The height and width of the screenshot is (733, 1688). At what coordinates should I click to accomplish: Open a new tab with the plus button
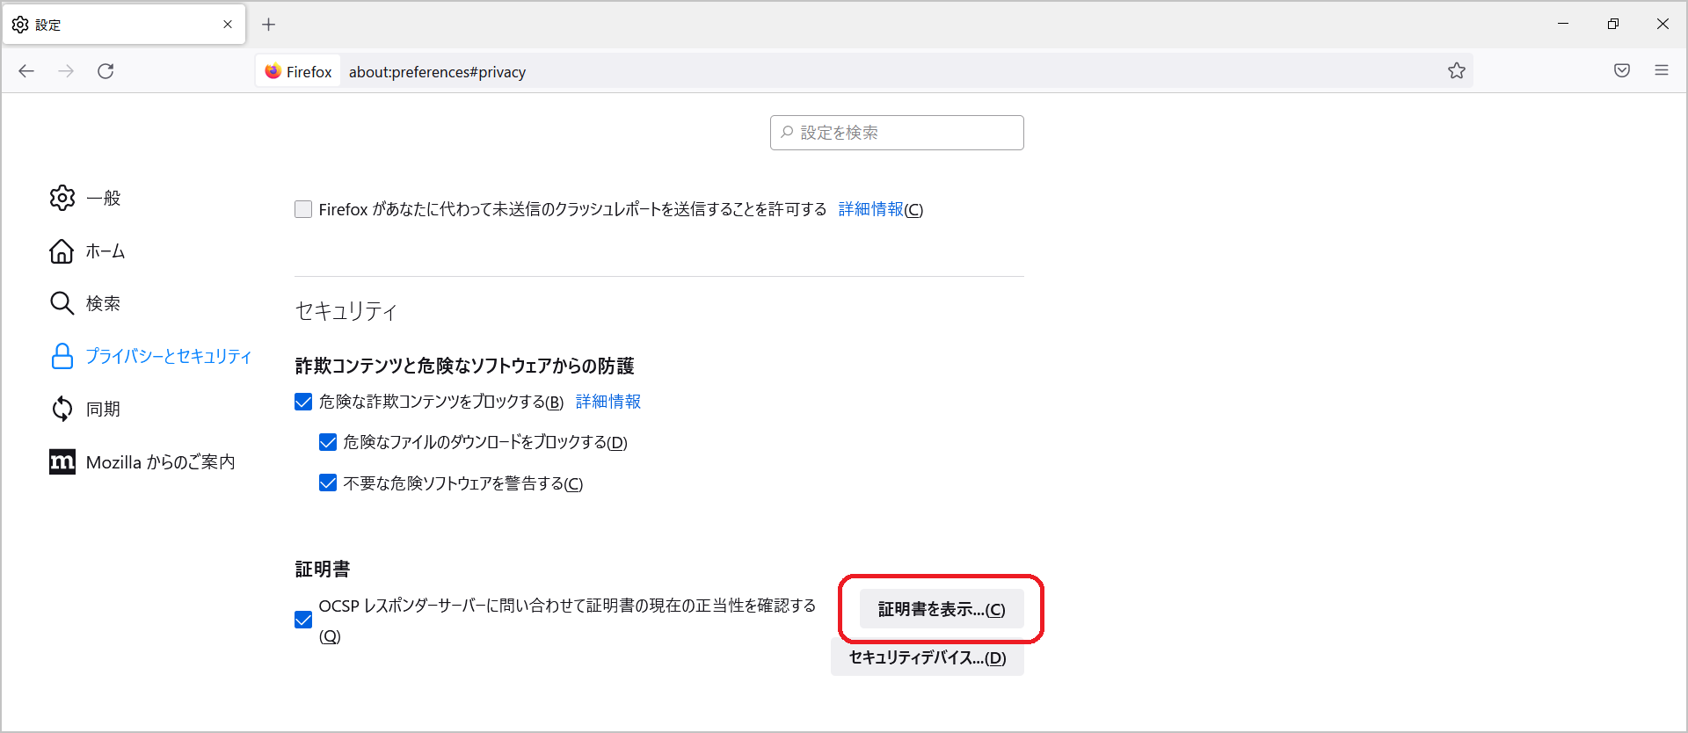(x=269, y=25)
